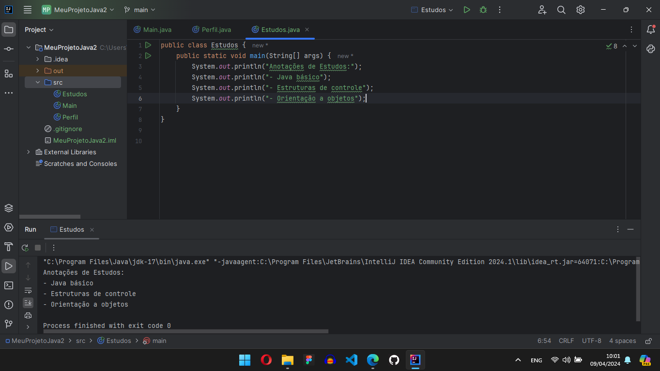
Task: Open Visual Studio Code from taskbar
Action: pyautogui.click(x=352, y=360)
